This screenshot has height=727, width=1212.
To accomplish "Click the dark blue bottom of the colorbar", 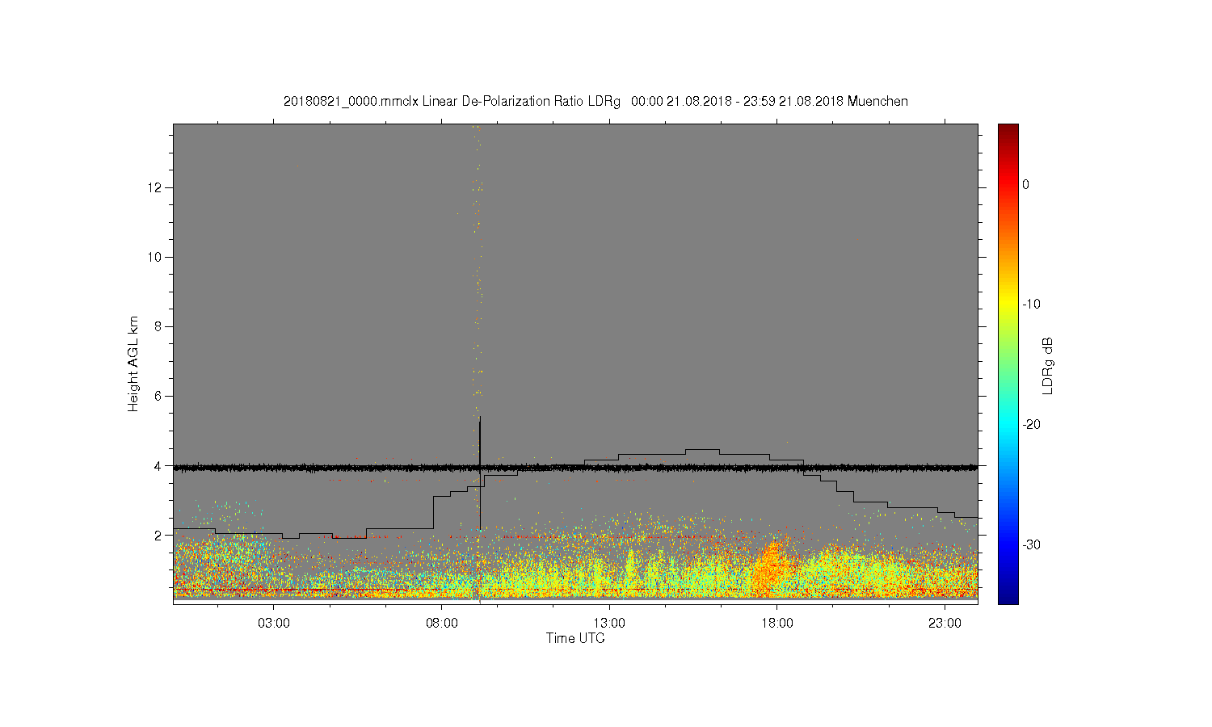I will (x=1008, y=596).
